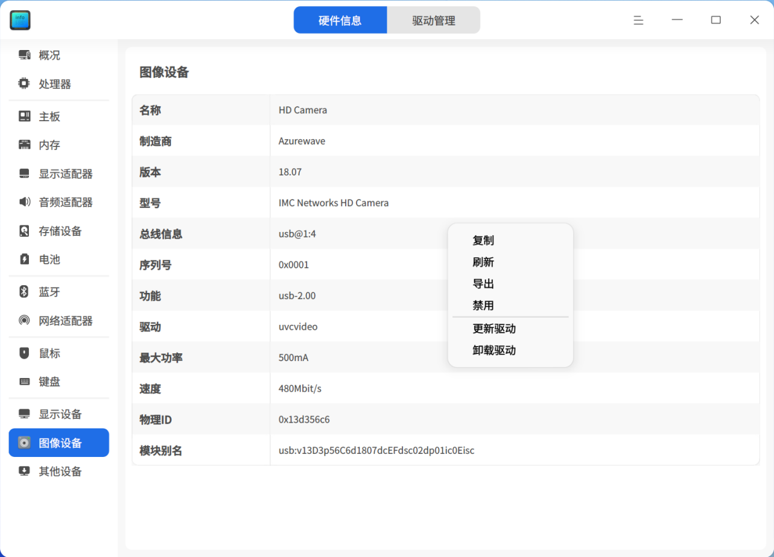Click the 480Mbit/s speed value
The width and height of the screenshot is (774, 557).
300,389
